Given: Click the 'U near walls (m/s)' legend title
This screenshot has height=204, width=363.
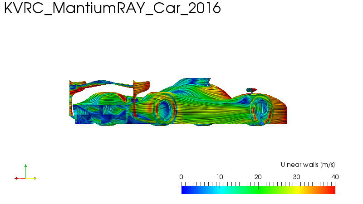Looking at the screenshot, I should tap(308, 165).
